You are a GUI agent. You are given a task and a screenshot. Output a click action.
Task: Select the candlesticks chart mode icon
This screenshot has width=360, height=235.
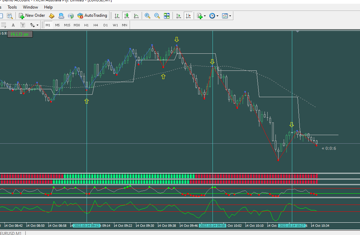pos(127,16)
